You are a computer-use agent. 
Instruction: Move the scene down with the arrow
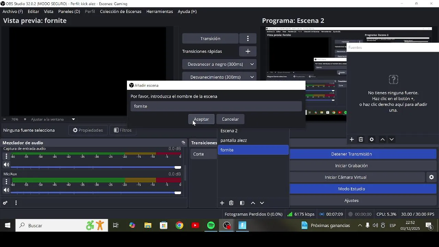pos(262,203)
